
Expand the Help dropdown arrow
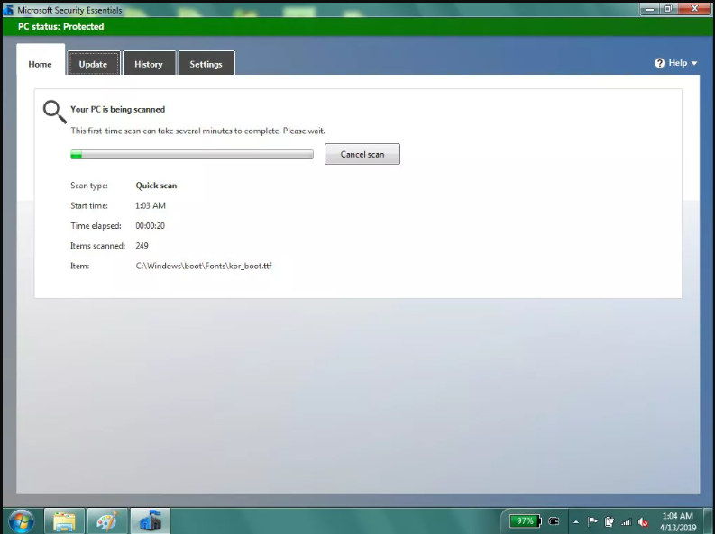[x=694, y=63]
